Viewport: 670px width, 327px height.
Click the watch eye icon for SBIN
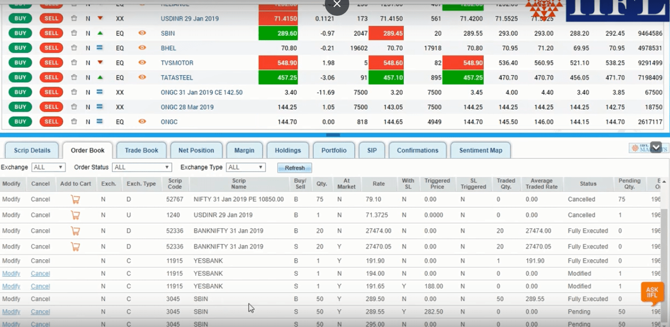point(142,33)
